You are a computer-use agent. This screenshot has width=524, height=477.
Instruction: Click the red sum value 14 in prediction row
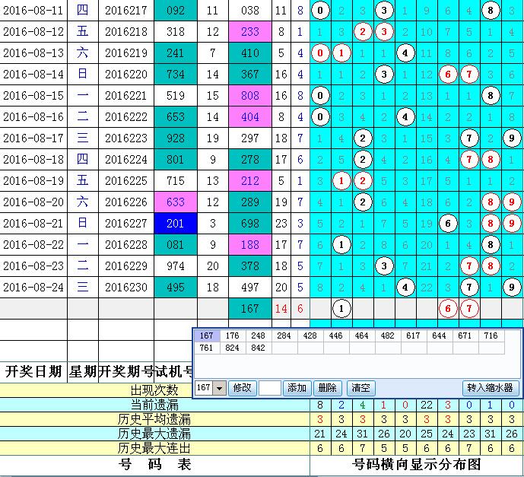(281, 309)
